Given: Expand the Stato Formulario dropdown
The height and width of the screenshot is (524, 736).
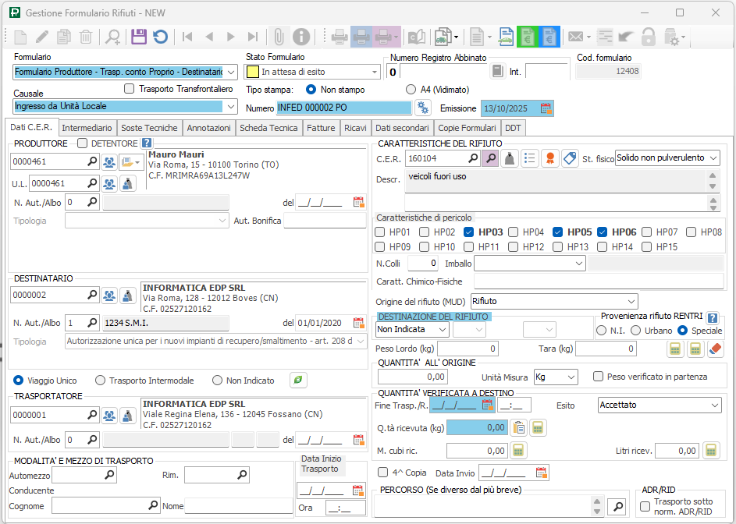Looking at the screenshot, I should coord(375,72).
